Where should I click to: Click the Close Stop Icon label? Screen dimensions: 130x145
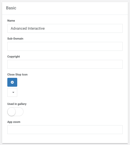[17, 74]
